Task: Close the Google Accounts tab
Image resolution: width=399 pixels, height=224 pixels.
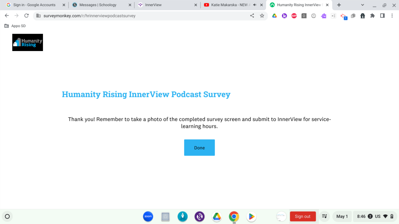Action: pos(64,5)
